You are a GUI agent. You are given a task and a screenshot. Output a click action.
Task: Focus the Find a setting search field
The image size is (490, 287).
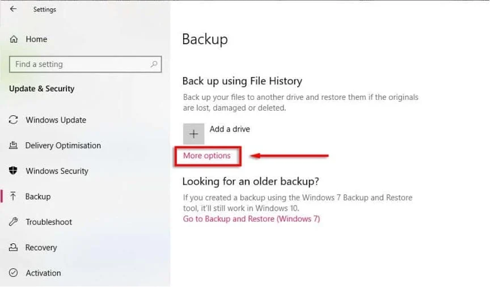tap(79, 65)
